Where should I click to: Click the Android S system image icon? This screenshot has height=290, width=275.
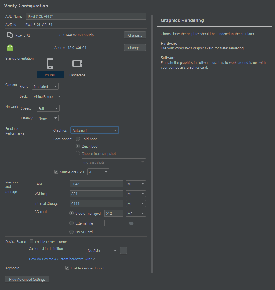click(10, 47)
